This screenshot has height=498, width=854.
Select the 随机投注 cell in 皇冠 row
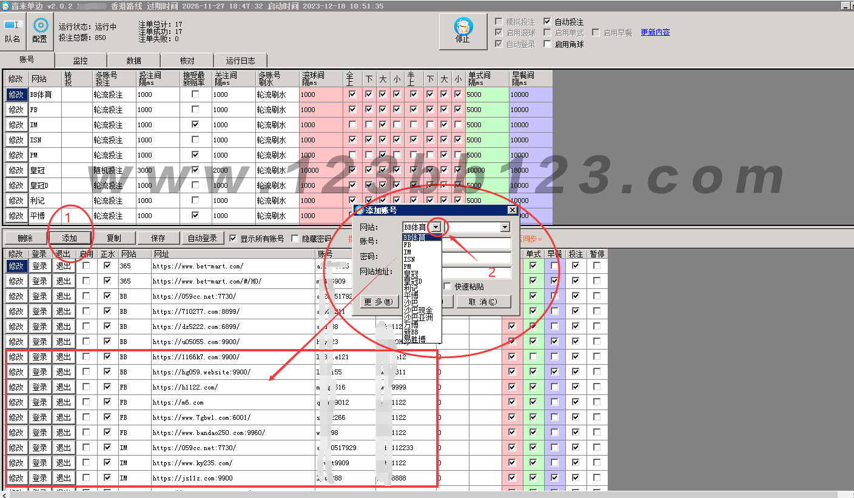(114, 170)
